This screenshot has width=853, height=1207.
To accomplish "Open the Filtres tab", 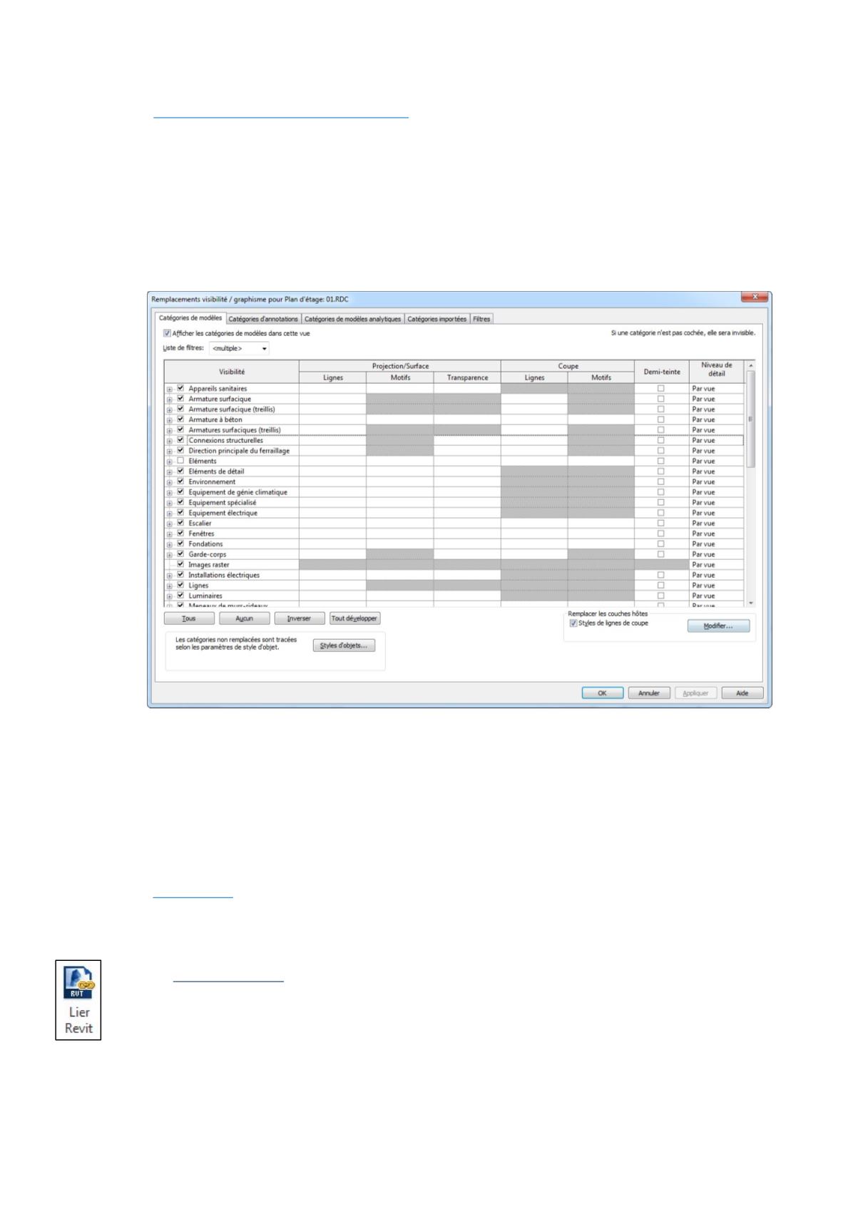I will click(481, 319).
